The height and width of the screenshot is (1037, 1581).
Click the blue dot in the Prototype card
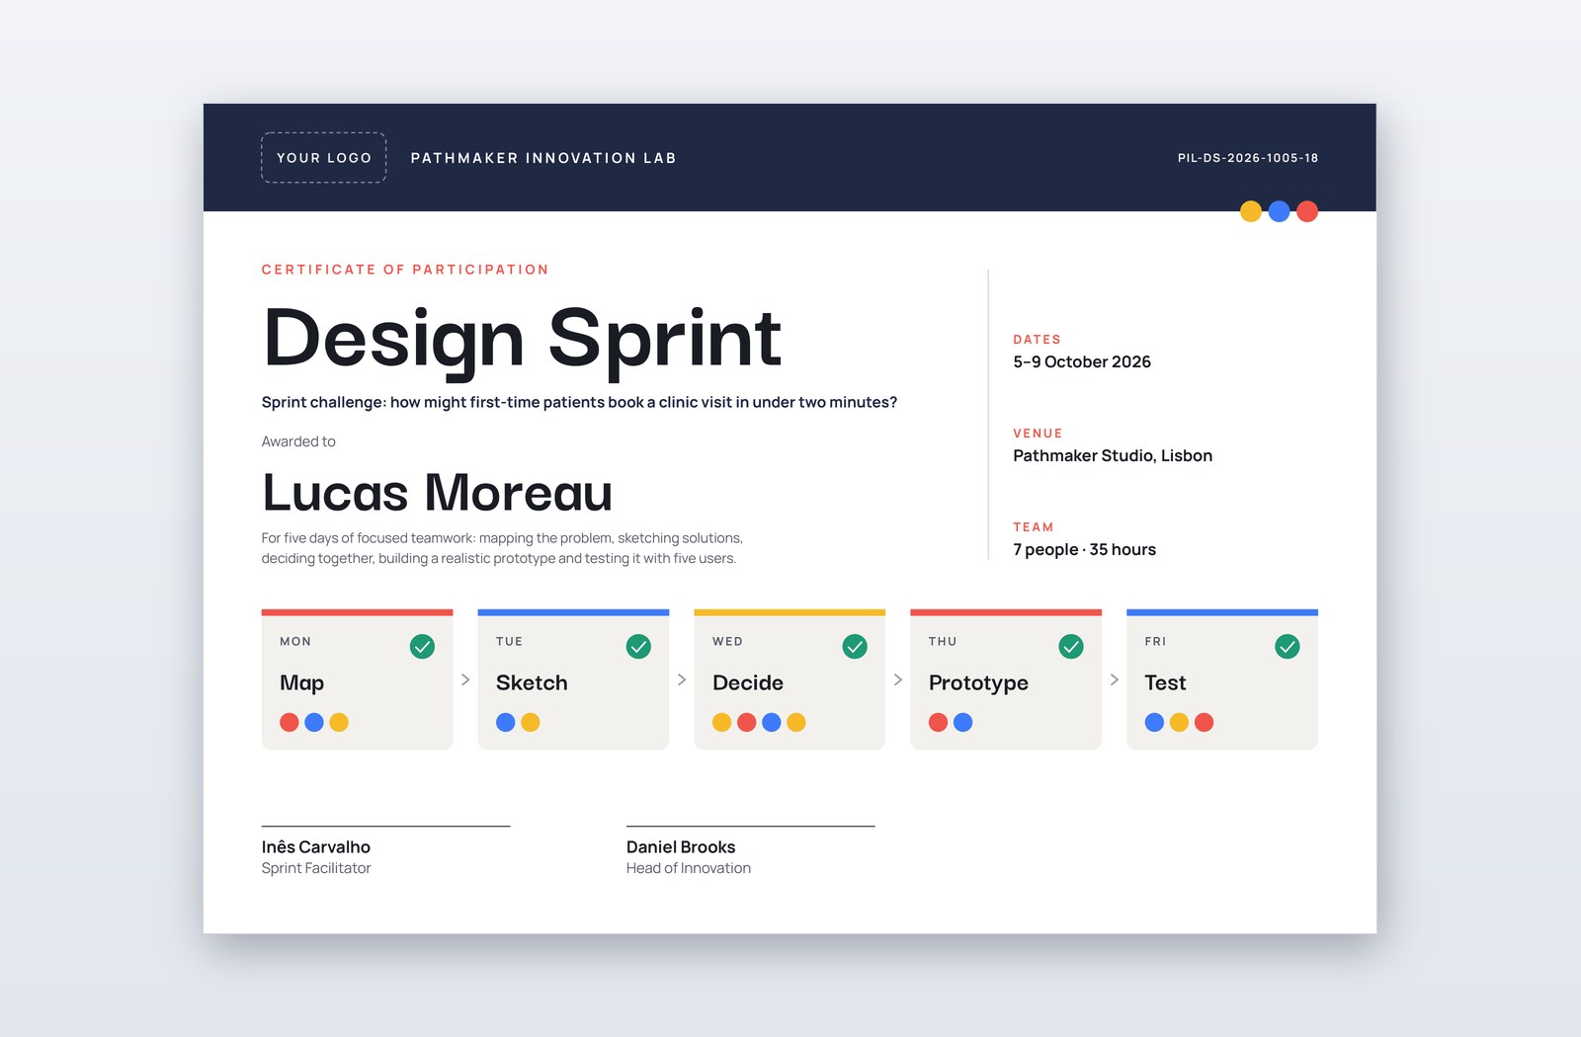[x=963, y=723]
